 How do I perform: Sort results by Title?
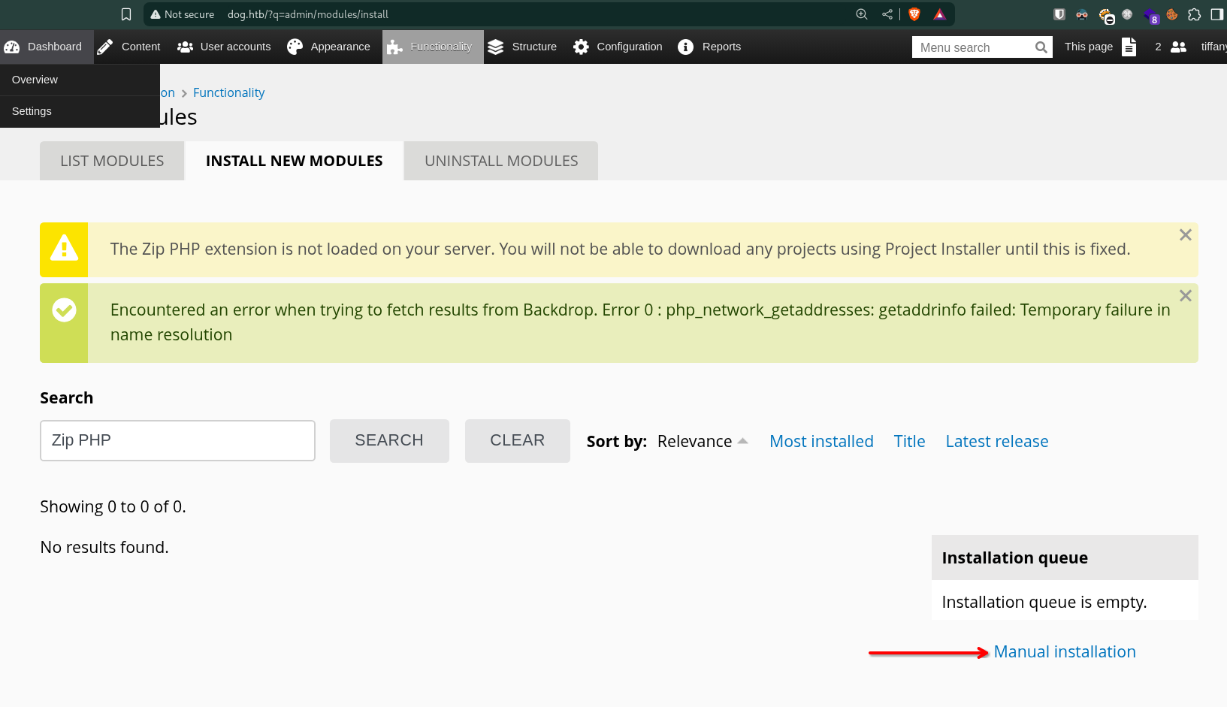coord(909,442)
